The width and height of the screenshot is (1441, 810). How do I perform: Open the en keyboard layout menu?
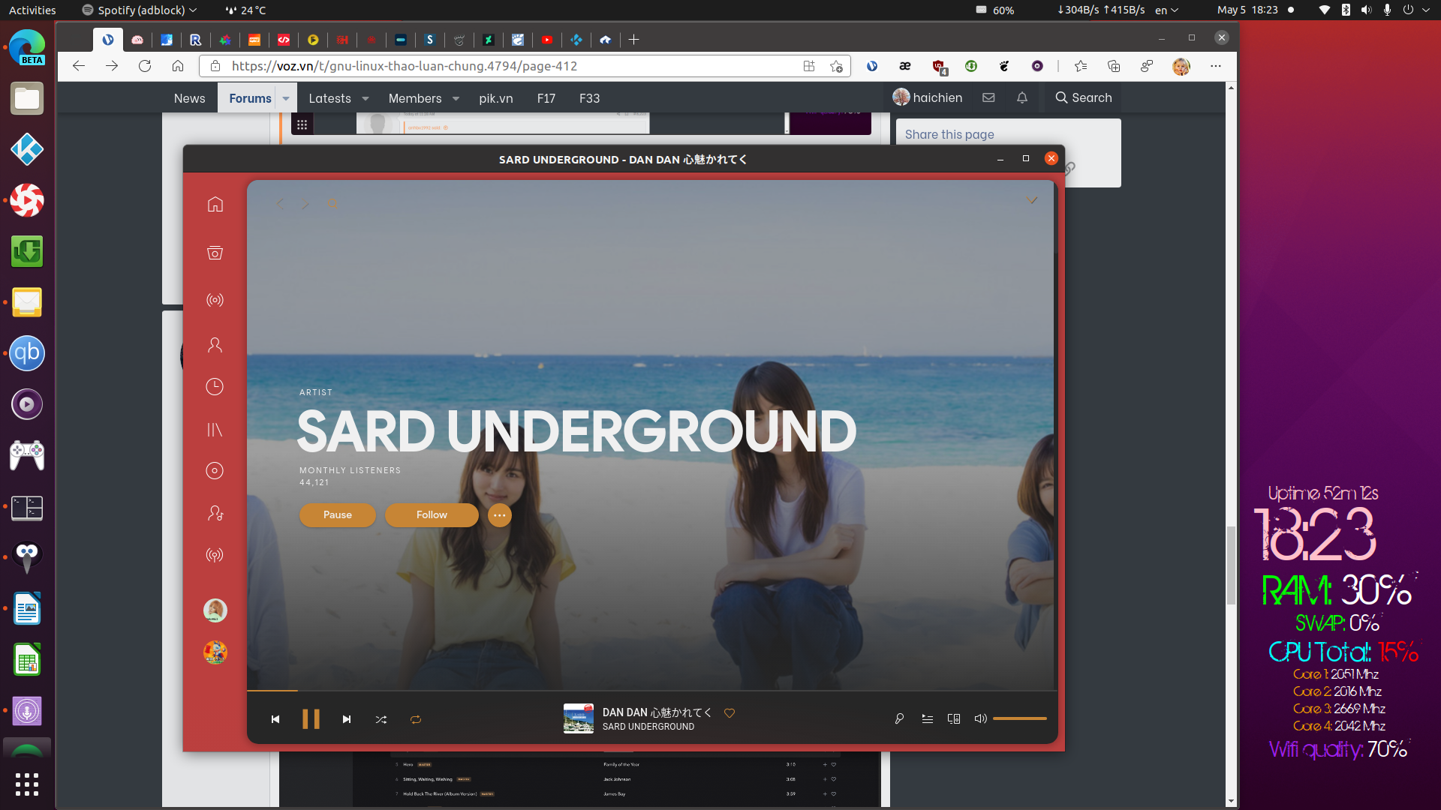(x=1167, y=10)
